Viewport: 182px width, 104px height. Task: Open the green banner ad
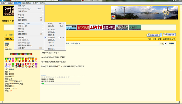tap(135, 27)
